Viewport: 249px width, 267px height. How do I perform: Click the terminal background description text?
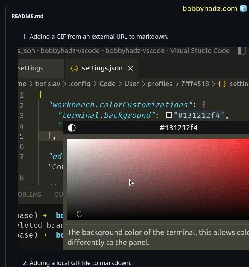coord(158,237)
